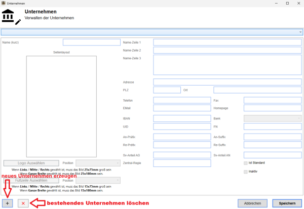Open the Bank dropdown
This screenshot has width=304, height=209.
point(273,118)
